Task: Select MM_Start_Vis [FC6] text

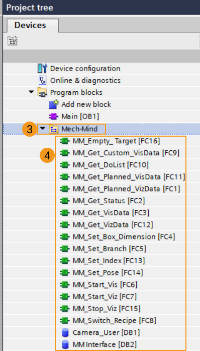Action: tap(105, 284)
